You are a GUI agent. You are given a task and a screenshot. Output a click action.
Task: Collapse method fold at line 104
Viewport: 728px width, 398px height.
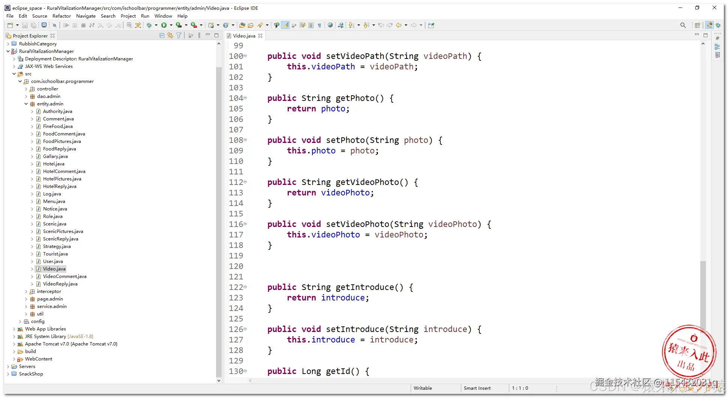[x=245, y=98]
